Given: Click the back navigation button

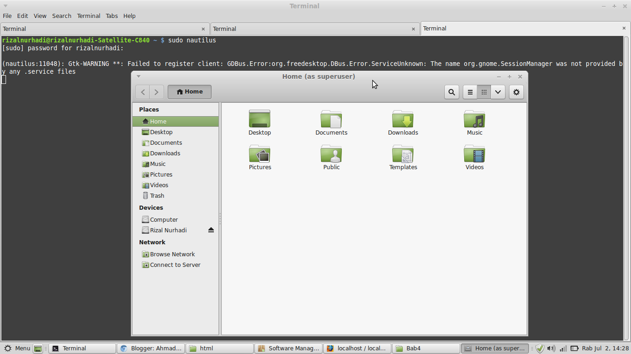Looking at the screenshot, I should click(x=143, y=92).
